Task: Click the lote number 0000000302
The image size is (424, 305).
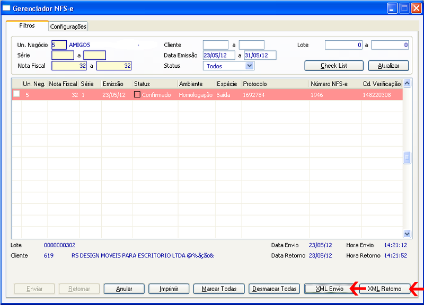Action: [60, 245]
